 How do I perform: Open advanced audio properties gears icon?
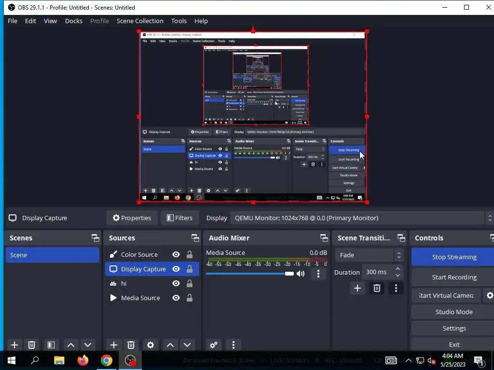click(214, 345)
